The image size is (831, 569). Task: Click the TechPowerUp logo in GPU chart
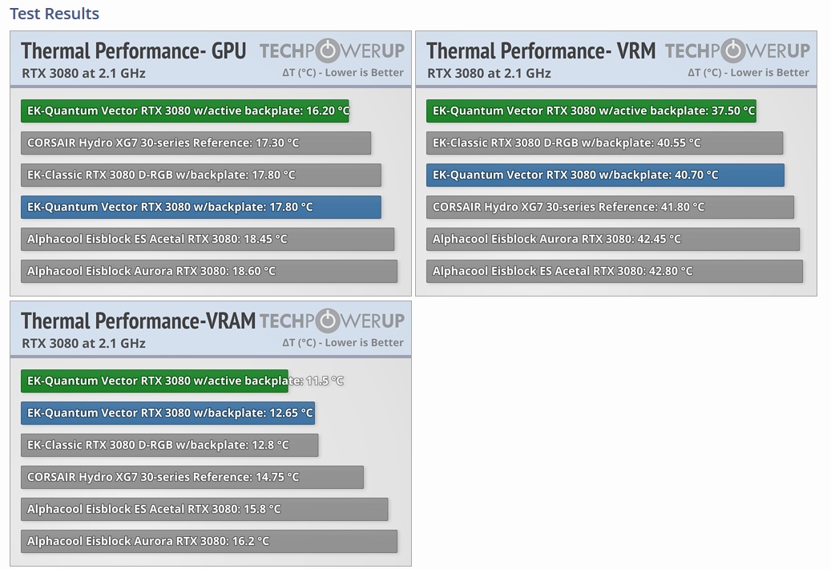332,51
